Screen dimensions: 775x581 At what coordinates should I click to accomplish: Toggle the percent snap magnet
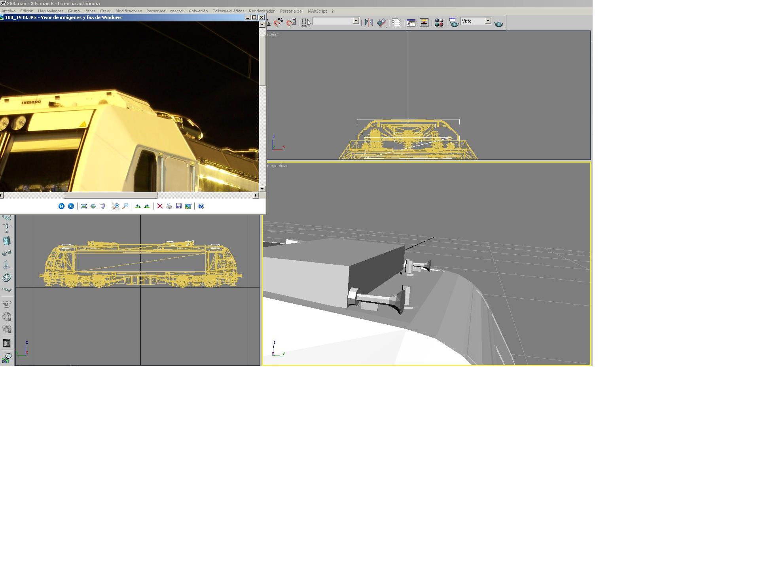coord(279,22)
